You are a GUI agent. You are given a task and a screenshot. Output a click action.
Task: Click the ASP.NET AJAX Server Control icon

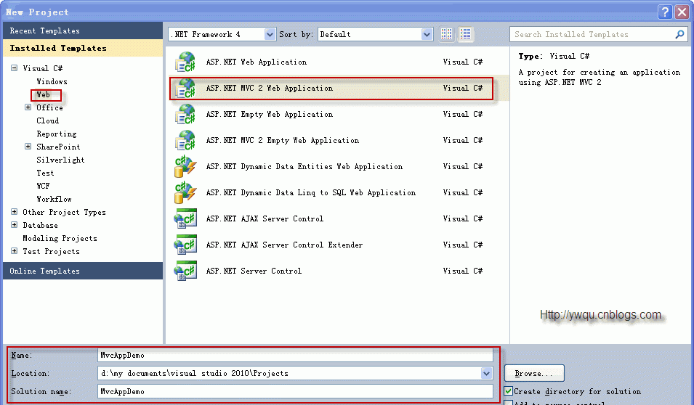(x=185, y=218)
